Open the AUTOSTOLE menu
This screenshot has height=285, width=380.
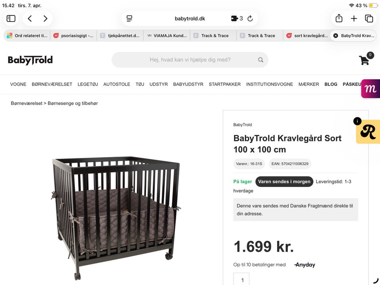[x=117, y=84]
